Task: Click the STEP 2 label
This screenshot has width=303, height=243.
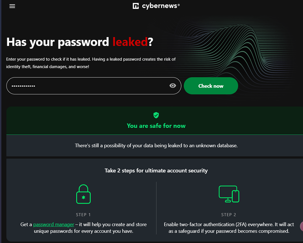Action: tap(228, 215)
